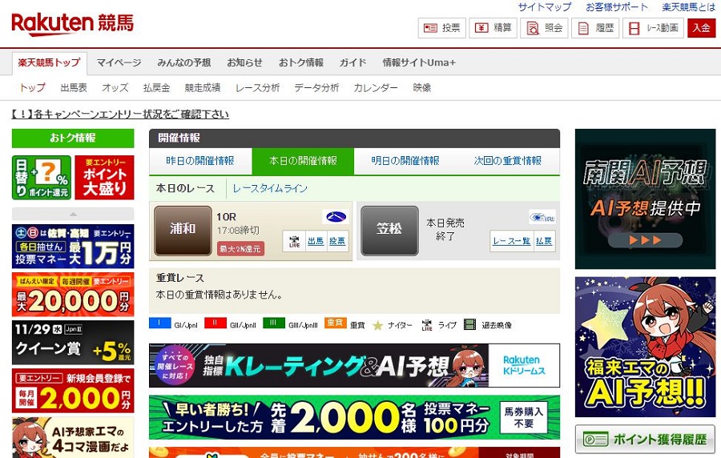Open the 投票 header button

442,28
